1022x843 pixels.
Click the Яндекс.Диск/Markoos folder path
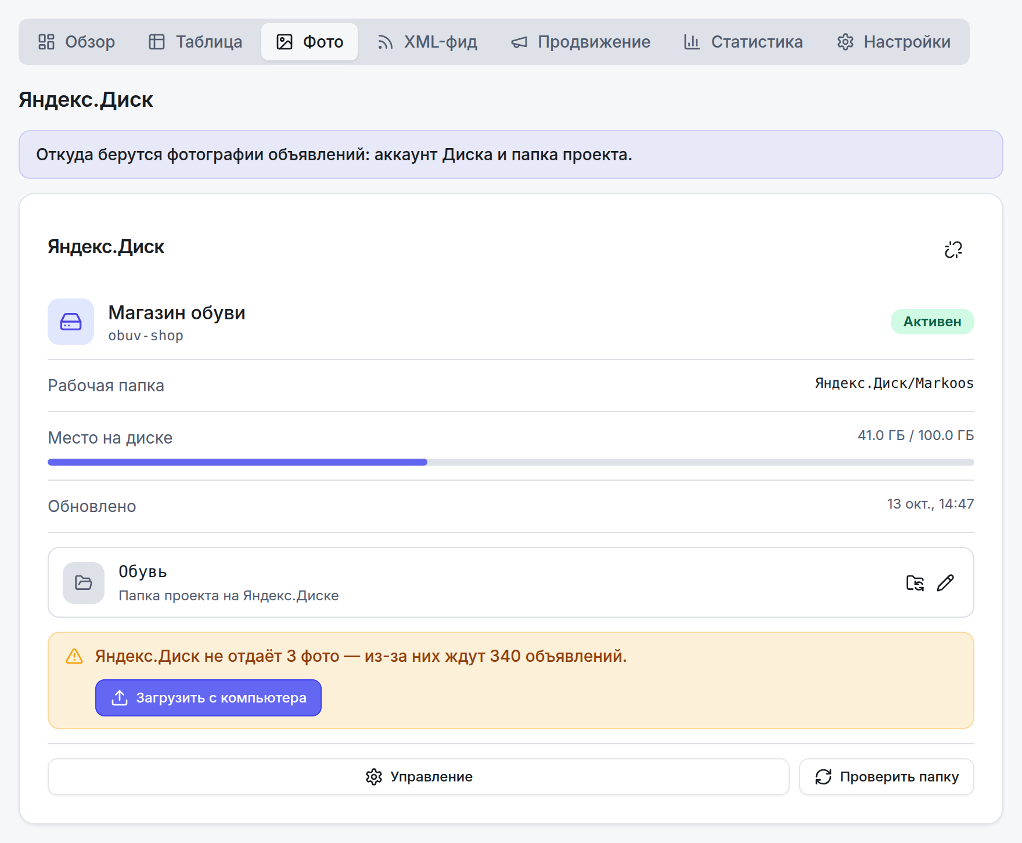(894, 383)
